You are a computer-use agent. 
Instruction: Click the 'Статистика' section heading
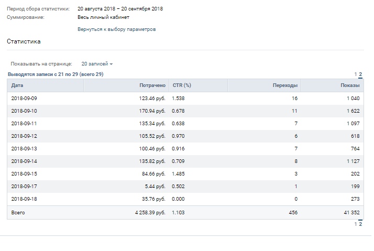(24, 41)
